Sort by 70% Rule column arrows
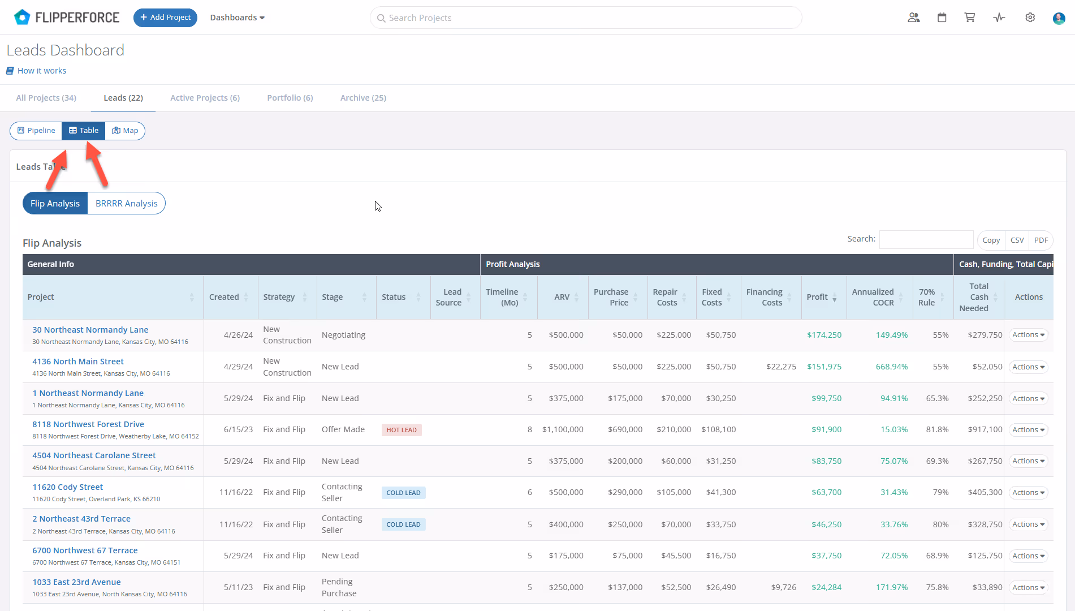1075x611 pixels. (942, 297)
